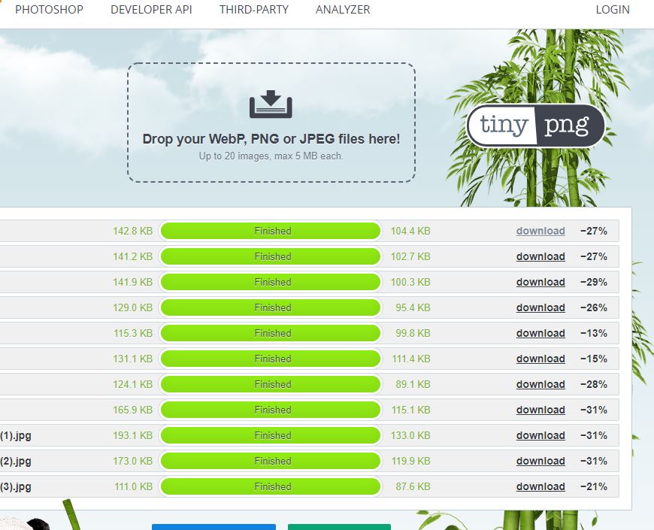Download the 89.1 KB compressed file
Screen dimensions: 654x530
(x=540, y=384)
